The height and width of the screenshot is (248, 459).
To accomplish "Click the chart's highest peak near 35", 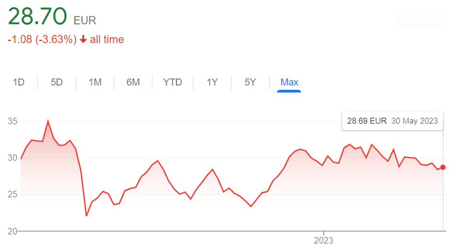I will click(47, 121).
